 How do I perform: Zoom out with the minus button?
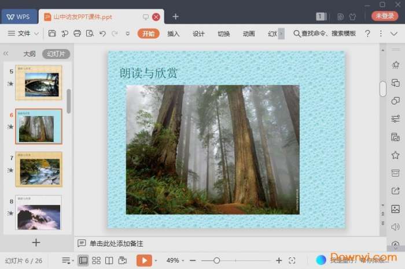coord(193,260)
